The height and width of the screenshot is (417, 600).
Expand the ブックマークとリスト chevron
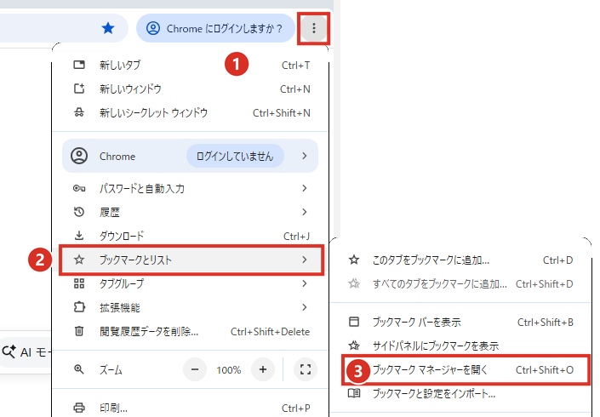[x=304, y=260]
